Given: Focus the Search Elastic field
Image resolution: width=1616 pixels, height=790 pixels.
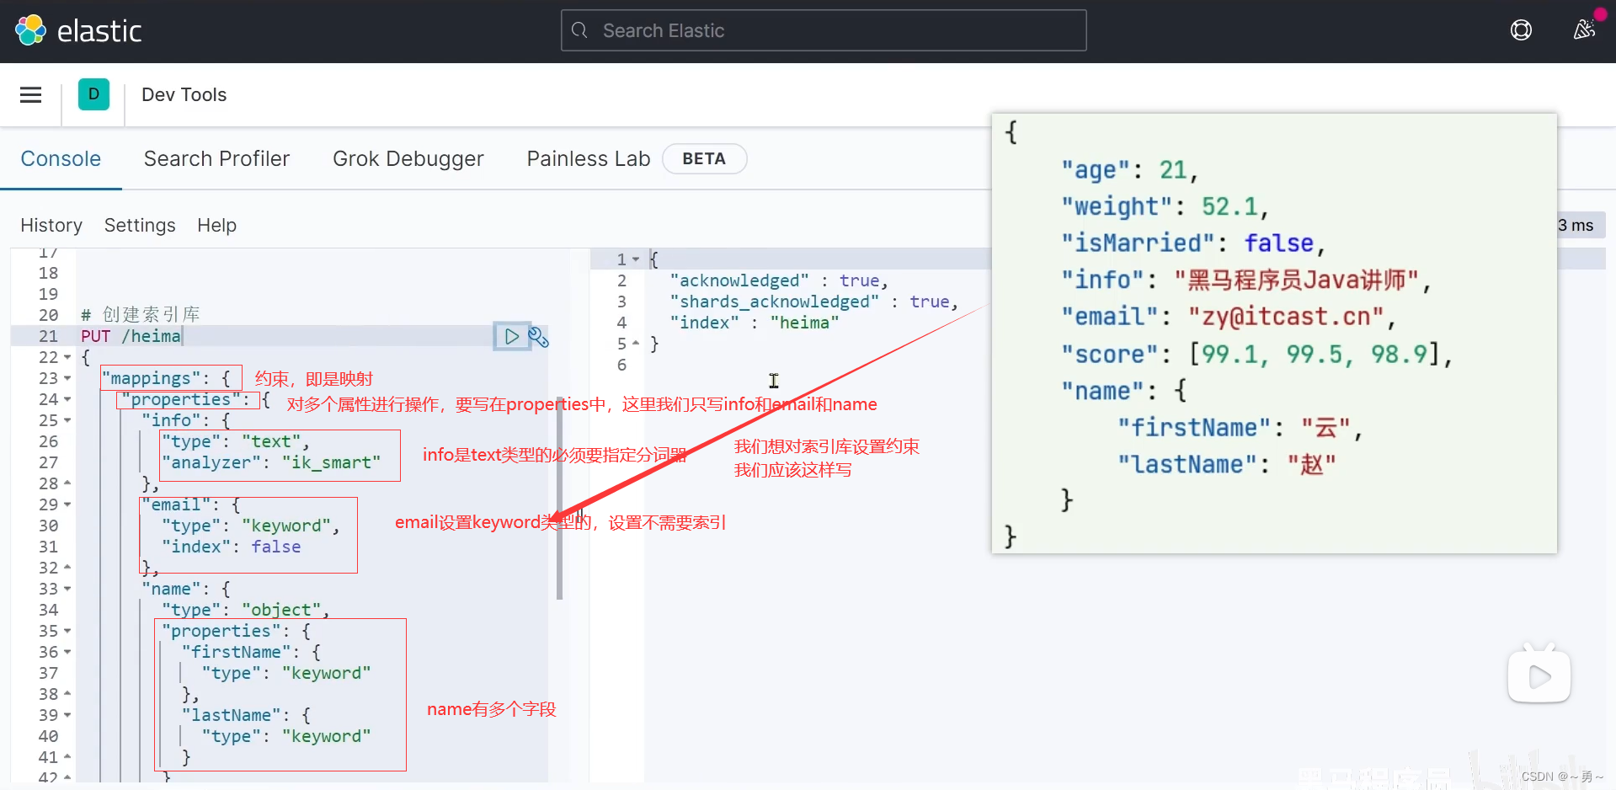Looking at the screenshot, I should [824, 30].
